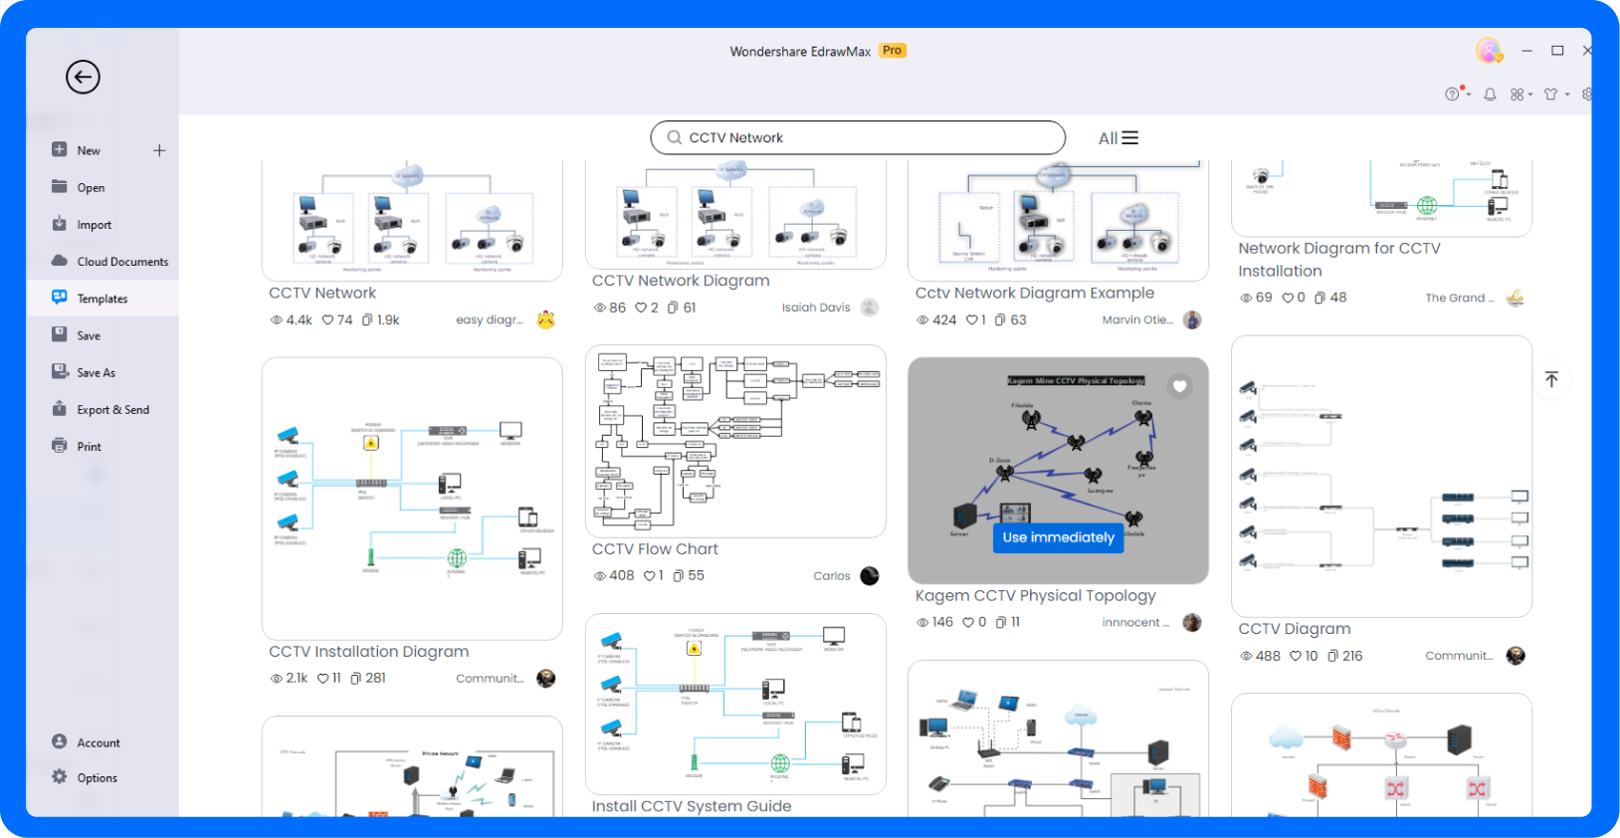Open CCTV Flow Chart title link
1620x838 pixels.
point(655,549)
